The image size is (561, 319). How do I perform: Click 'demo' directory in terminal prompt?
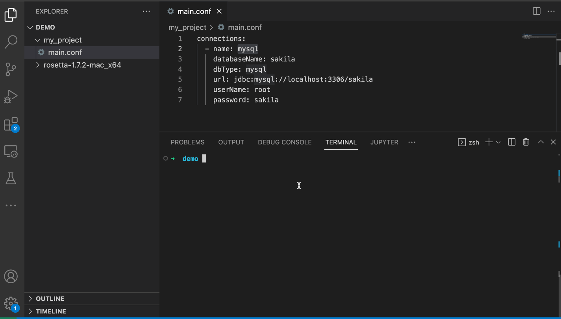pos(190,159)
